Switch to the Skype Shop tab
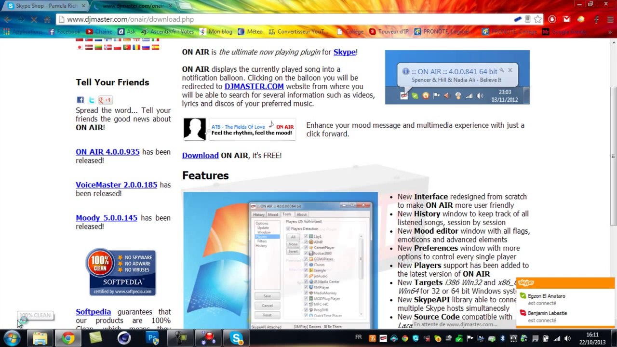Viewport: 617px width, 347px height. pos(46,6)
